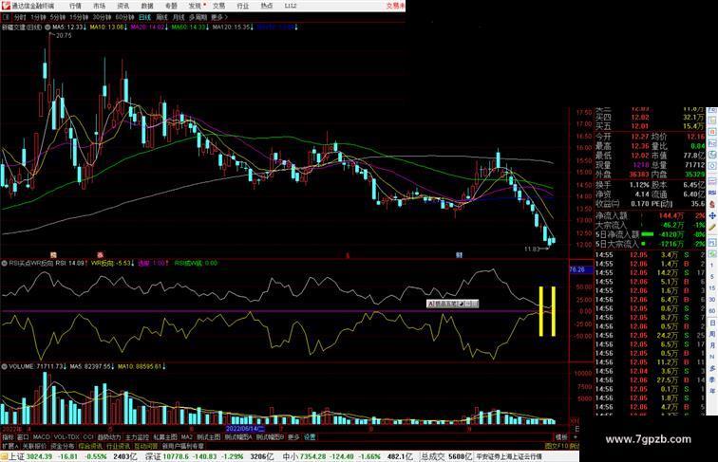Screen dimensions: 718x462
Task: Select the pencil drawing tool in sidebar
Action: click(x=712, y=227)
